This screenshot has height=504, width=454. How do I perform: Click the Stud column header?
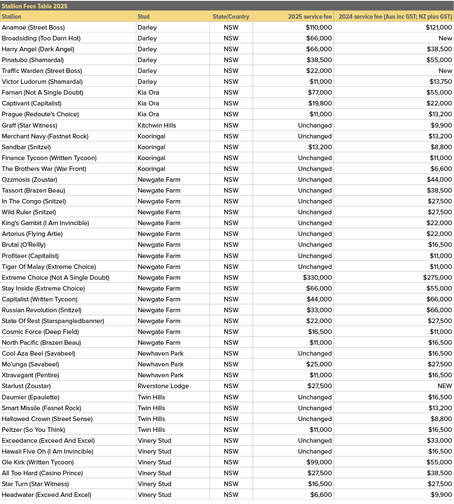[x=143, y=17]
